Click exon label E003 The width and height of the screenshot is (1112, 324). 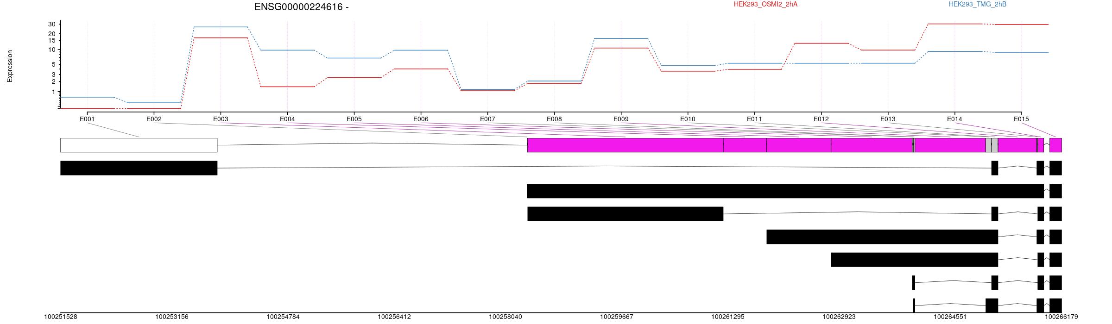[x=221, y=119]
